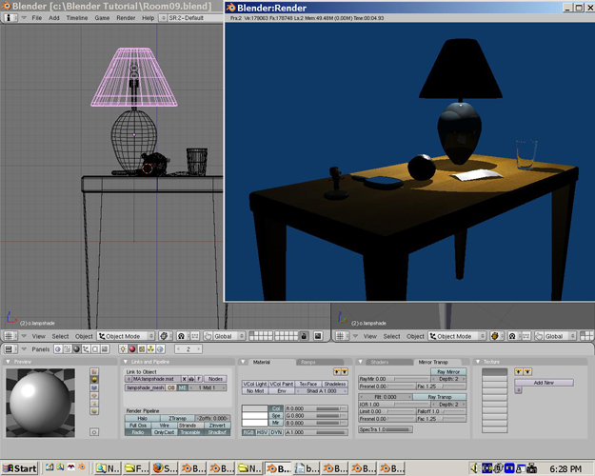Screen dimensions: 595x476
Task: Toggle the Shadeless material option
Action: click(335, 384)
